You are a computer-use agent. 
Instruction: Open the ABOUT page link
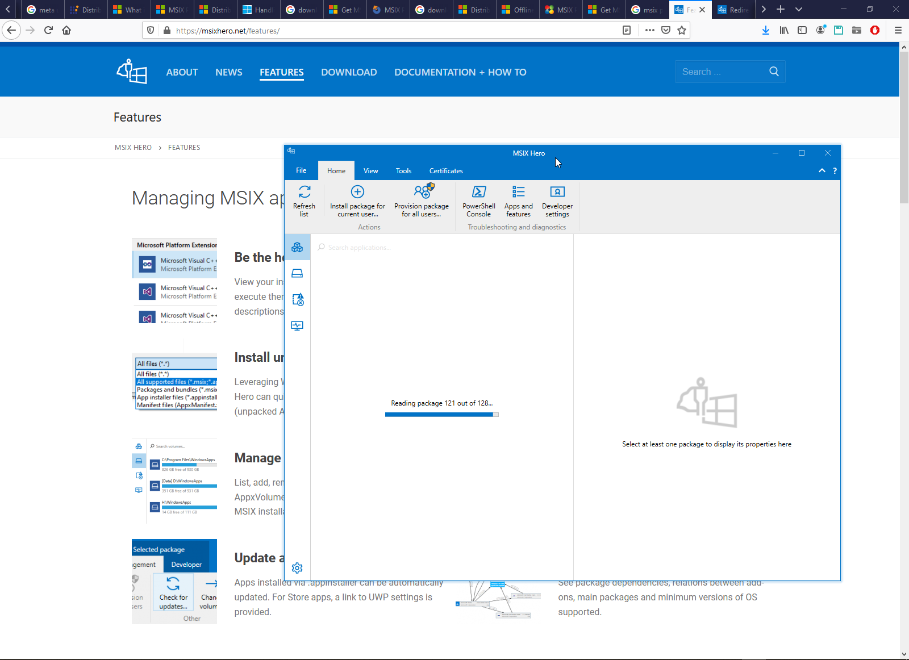point(182,72)
